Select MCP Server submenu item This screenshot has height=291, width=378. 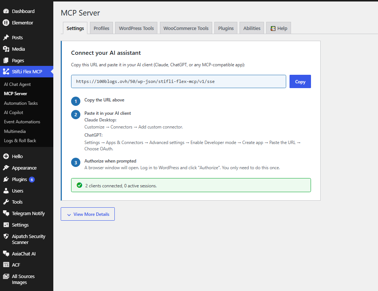coord(16,94)
